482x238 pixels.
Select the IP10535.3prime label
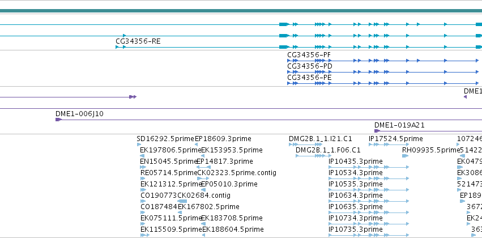tap(355, 184)
